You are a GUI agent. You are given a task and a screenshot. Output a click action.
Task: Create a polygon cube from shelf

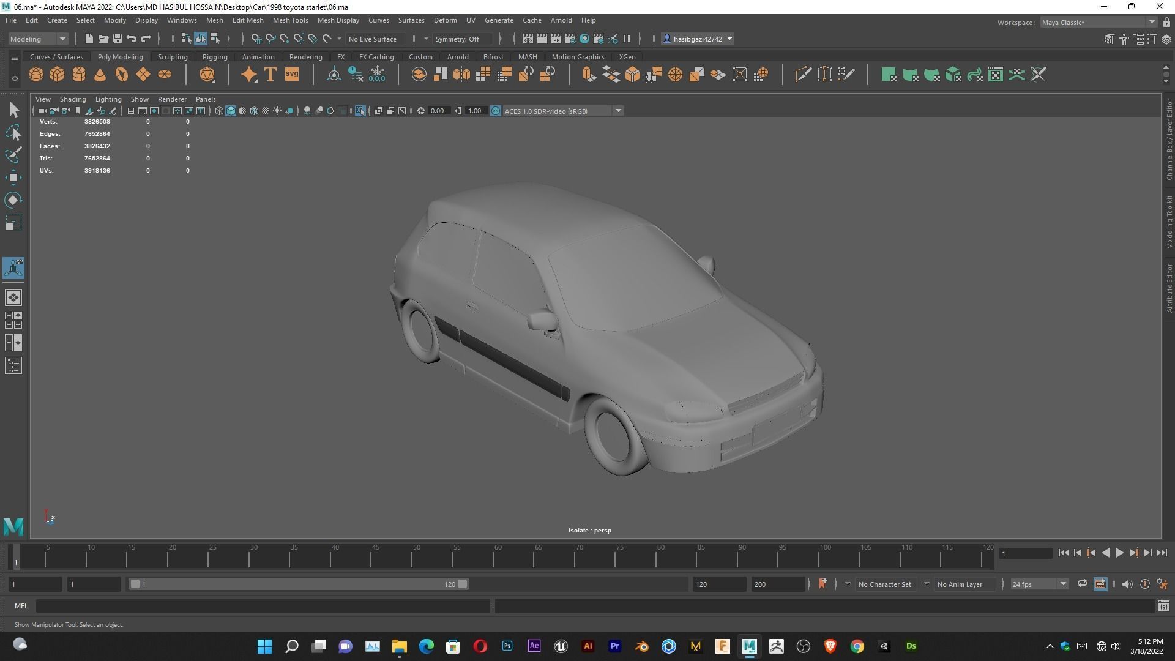(58, 75)
